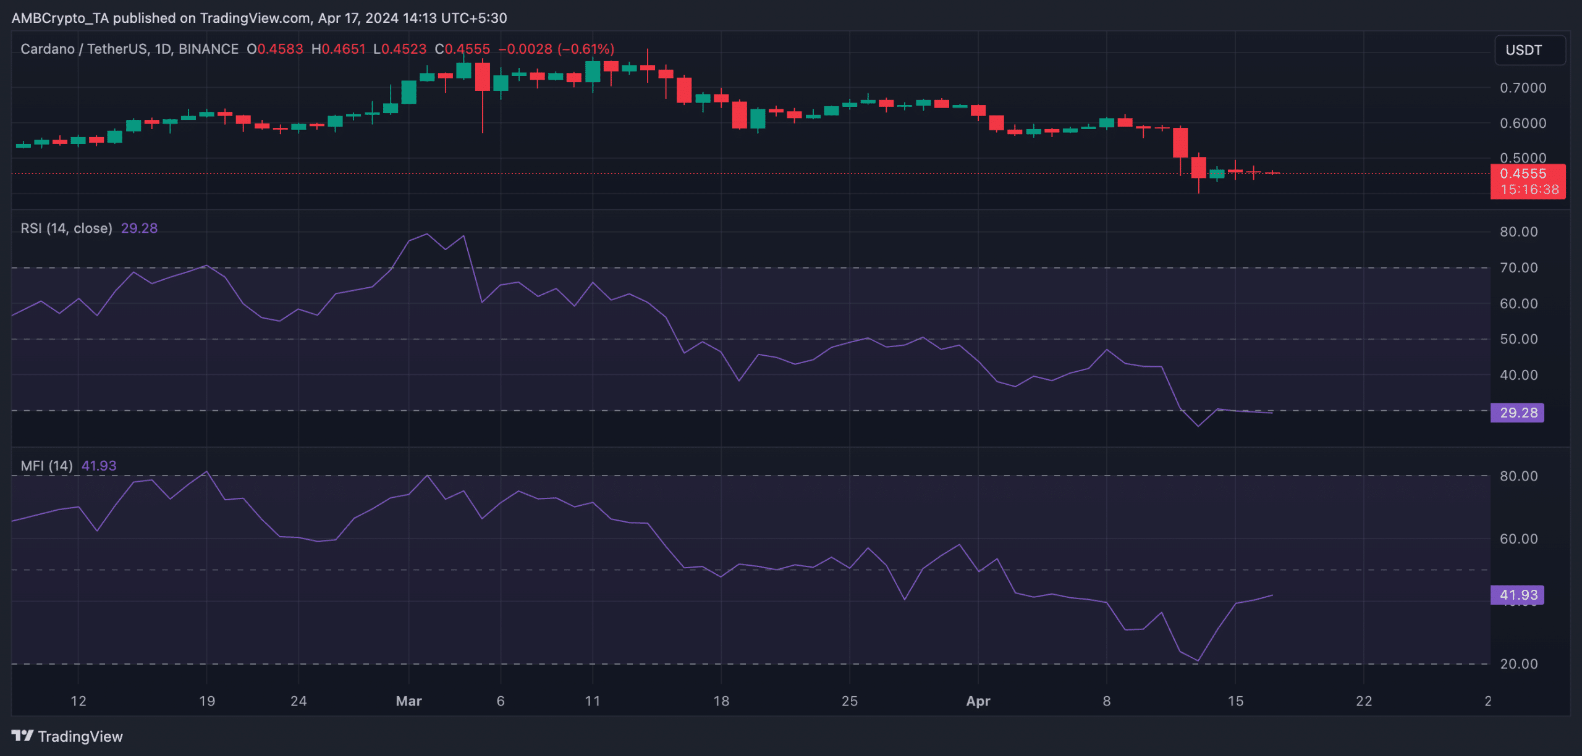Click the high price value H0.4651
The image size is (1582, 756).
tap(338, 49)
